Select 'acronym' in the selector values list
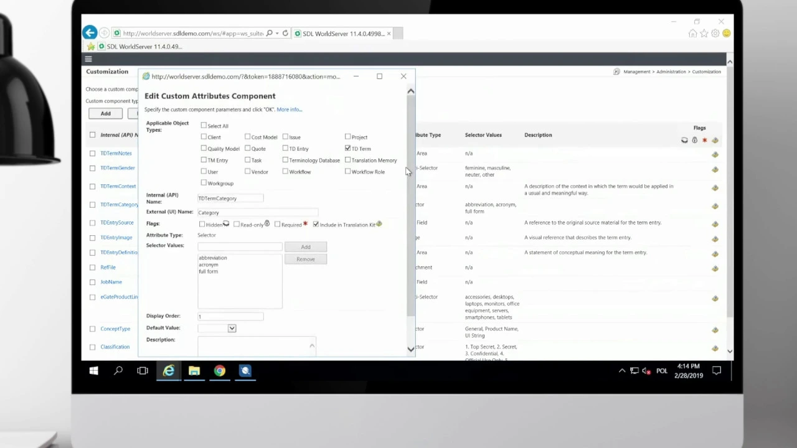The height and width of the screenshot is (448, 797). pyautogui.click(x=209, y=264)
